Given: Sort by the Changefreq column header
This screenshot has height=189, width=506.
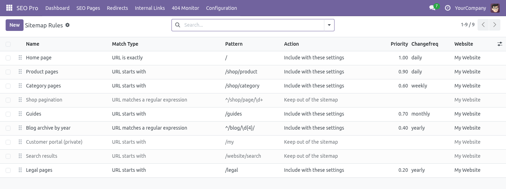Looking at the screenshot, I should (425, 44).
